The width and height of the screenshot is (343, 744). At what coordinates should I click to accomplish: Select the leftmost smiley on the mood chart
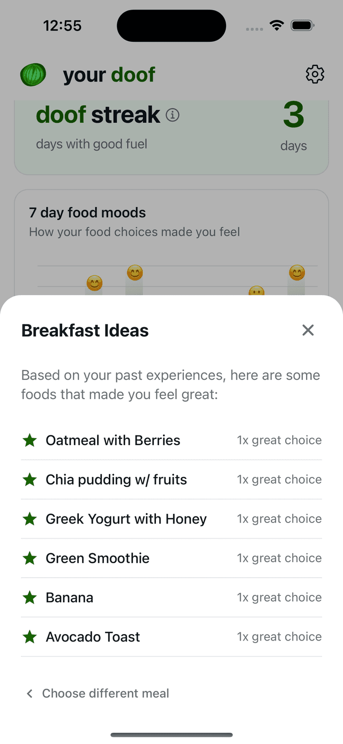(x=94, y=283)
